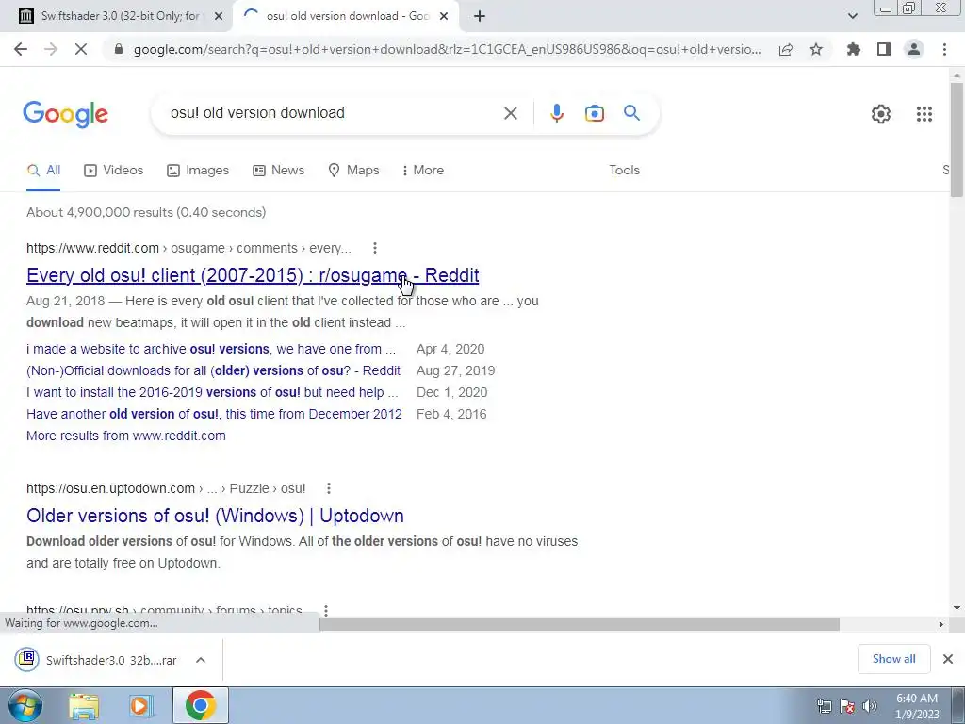This screenshot has width=965, height=724.
Task: Click the Chrome address bar URL
Action: [x=448, y=49]
